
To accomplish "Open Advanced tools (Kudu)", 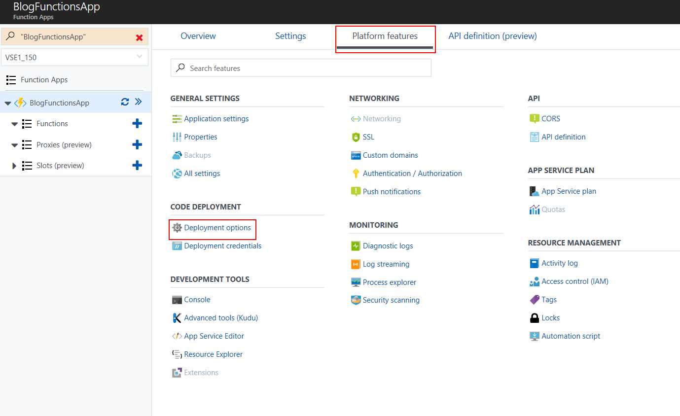I will coord(221,317).
